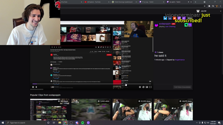This screenshot has height=125, width=223.
Task: Toggle theatre mode in clip player
Action: pos(147,87)
